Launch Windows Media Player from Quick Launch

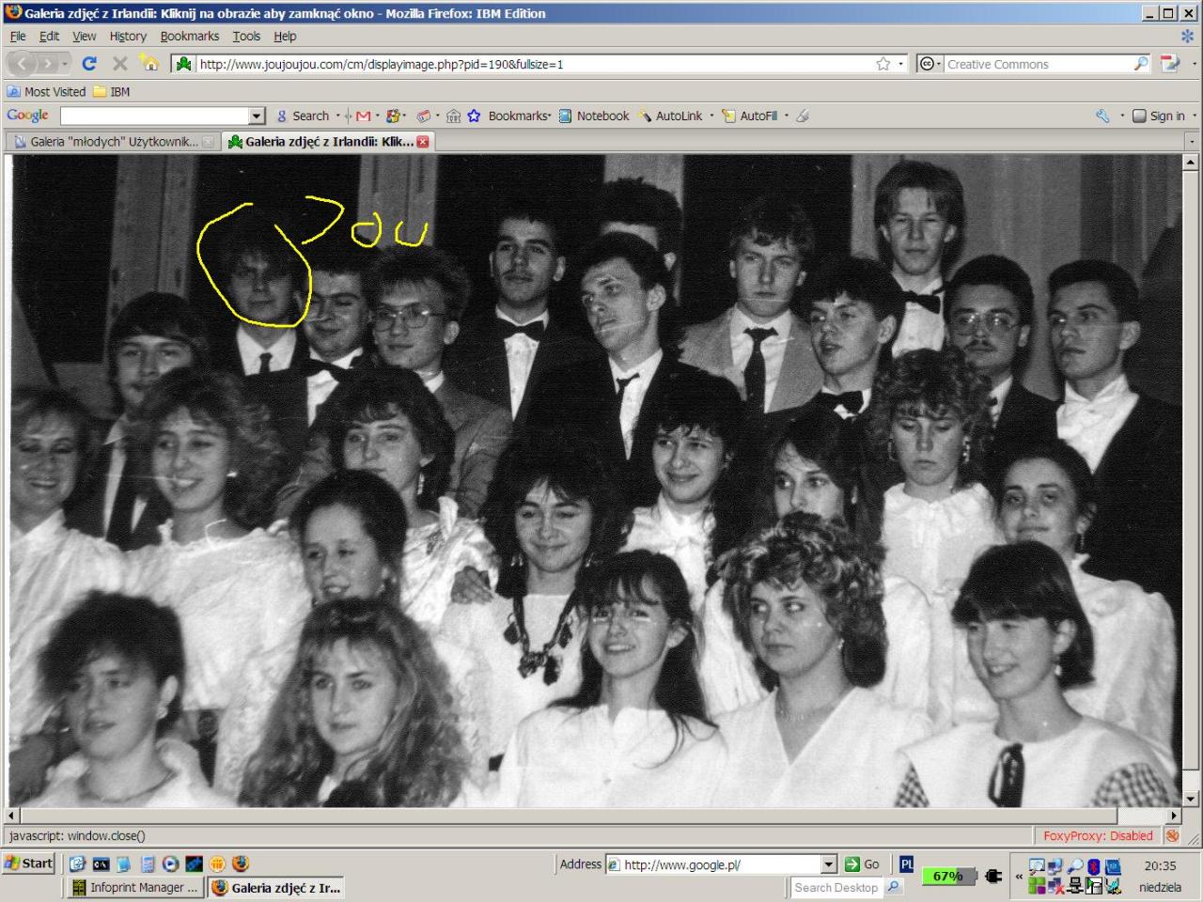tap(170, 863)
